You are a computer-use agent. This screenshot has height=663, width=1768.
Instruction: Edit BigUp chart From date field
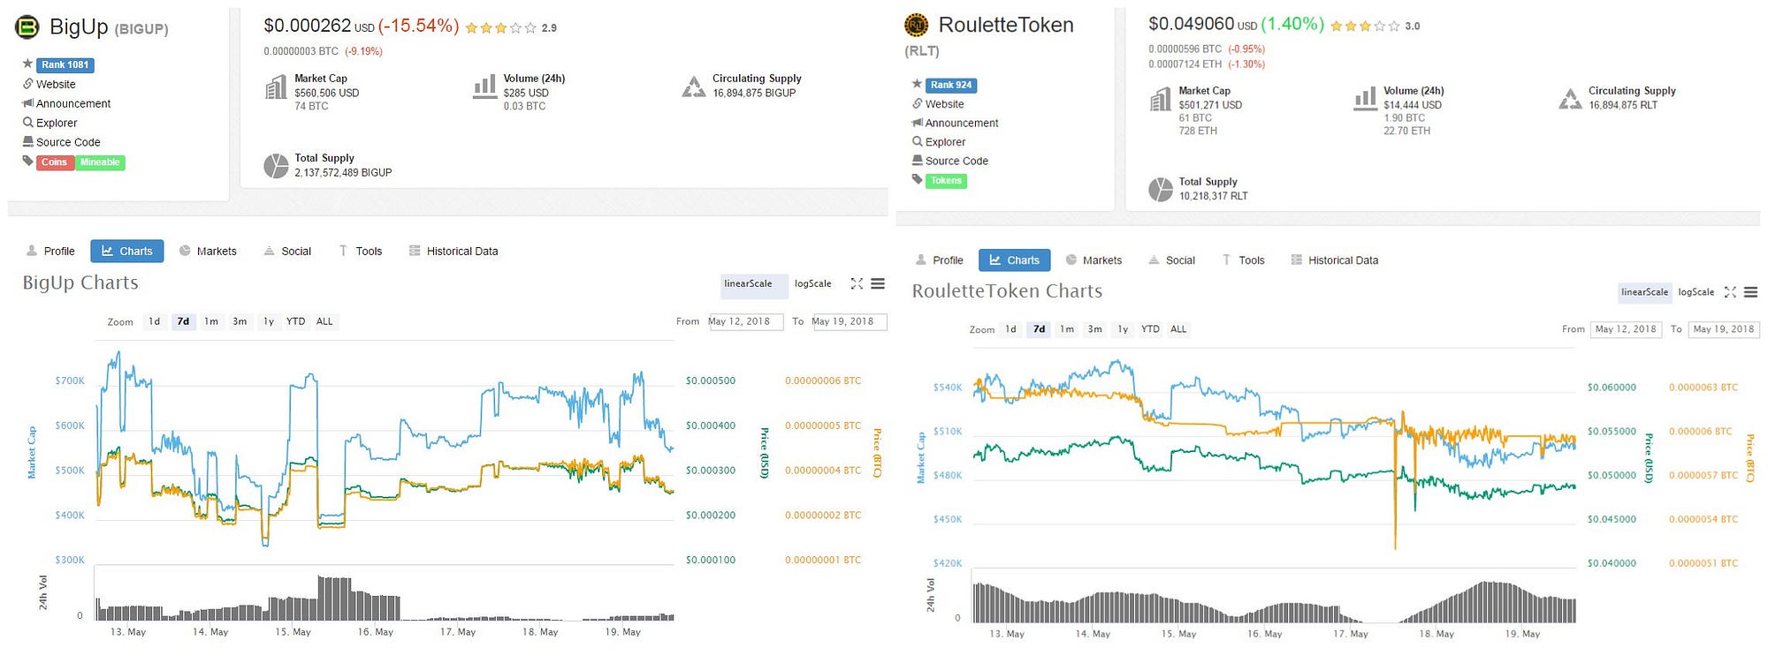[x=745, y=321]
